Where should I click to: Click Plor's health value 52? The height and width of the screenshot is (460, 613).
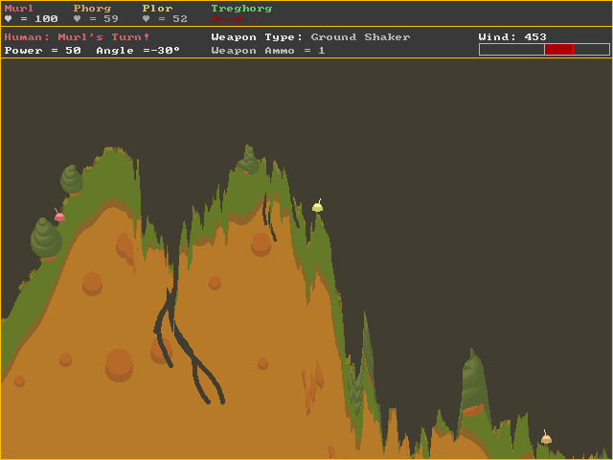coord(180,19)
